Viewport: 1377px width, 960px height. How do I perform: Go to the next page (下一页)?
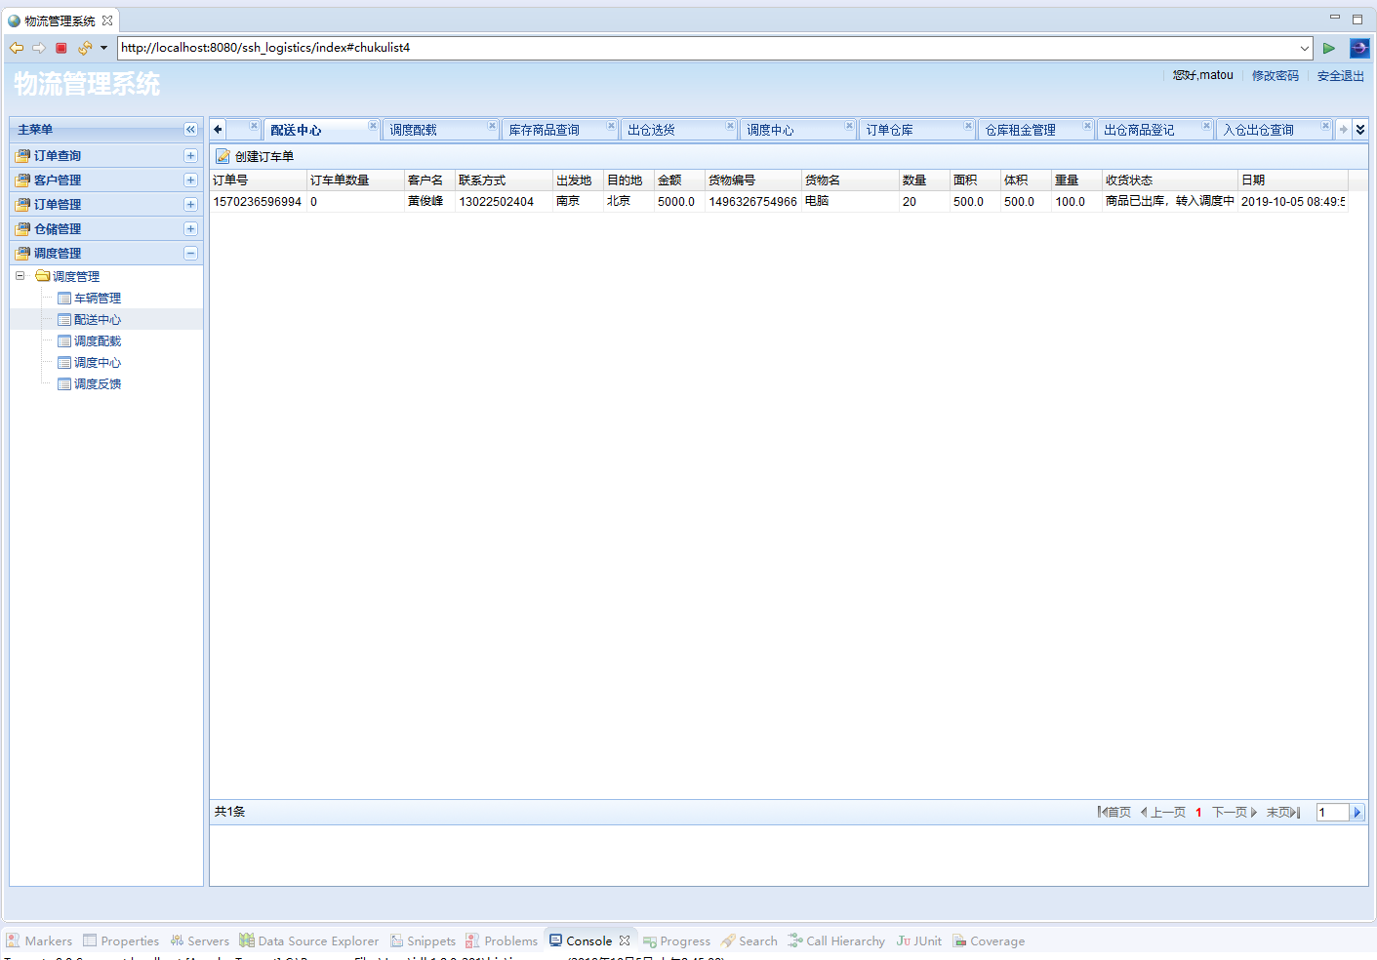point(1235,813)
